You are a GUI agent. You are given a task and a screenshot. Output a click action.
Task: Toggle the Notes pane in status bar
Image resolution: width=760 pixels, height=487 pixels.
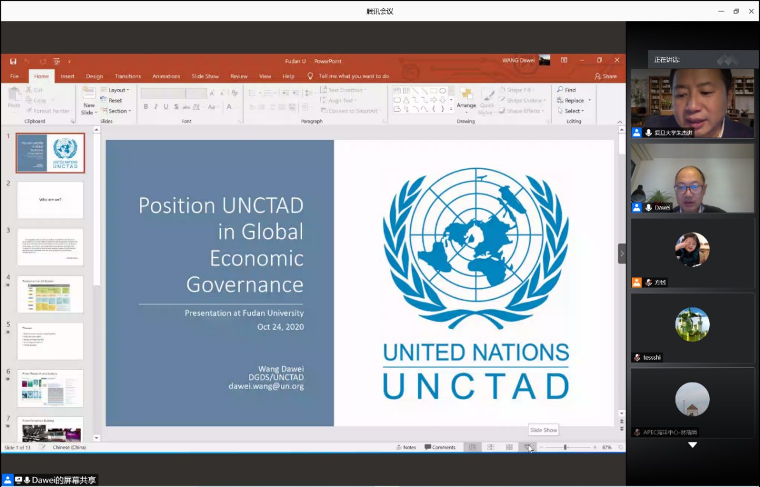pyautogui.click(x=406, y=448)
